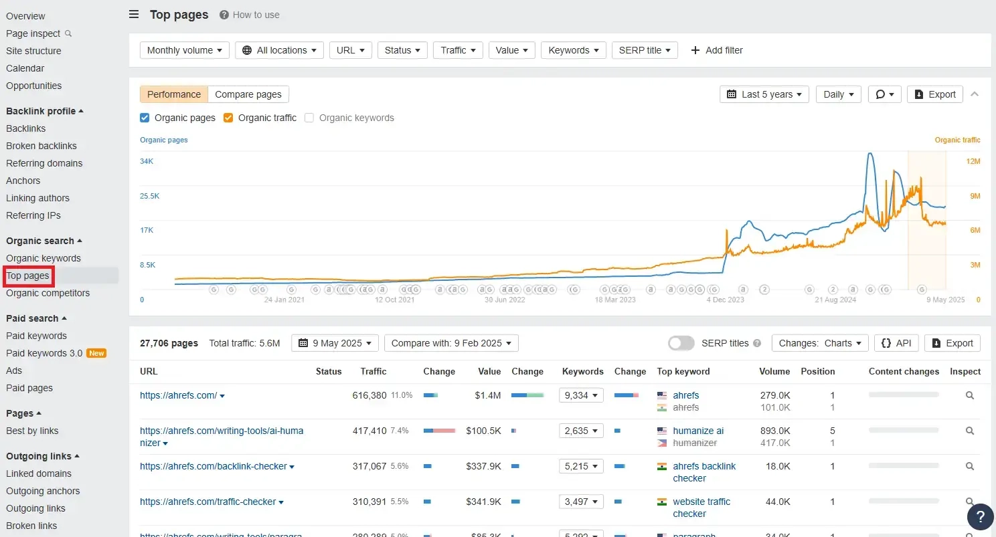Viewport: 996px width, 537px height.
Task: Click the G update marker near 4 Dec 2023
Action: click(x=715, y=290)
